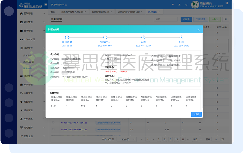Go to page 10 in pagination
This screenshot has height=153, width=243.
point(176,139)
